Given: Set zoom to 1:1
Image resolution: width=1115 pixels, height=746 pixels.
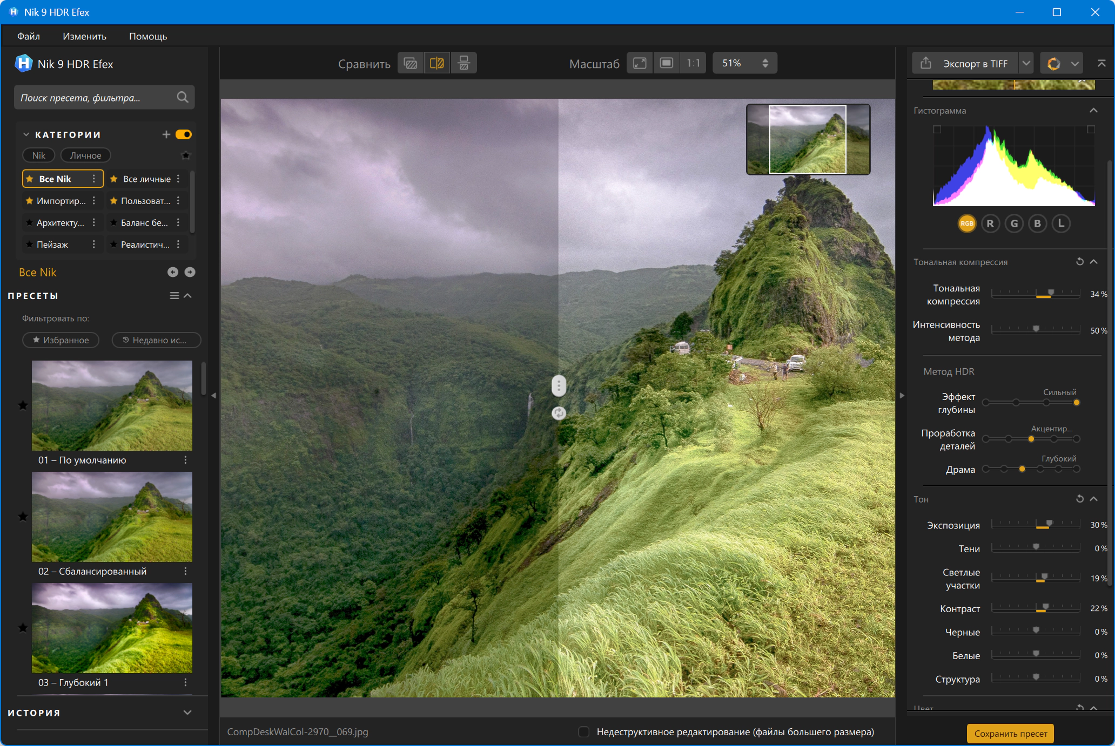Looking at the screenshot, I should pos(693,63).
